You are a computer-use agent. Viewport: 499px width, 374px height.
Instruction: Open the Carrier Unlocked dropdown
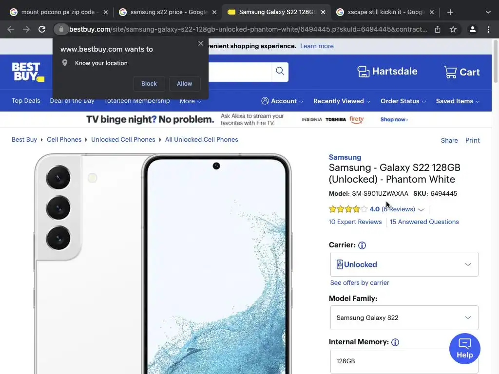tap(404, 264)
